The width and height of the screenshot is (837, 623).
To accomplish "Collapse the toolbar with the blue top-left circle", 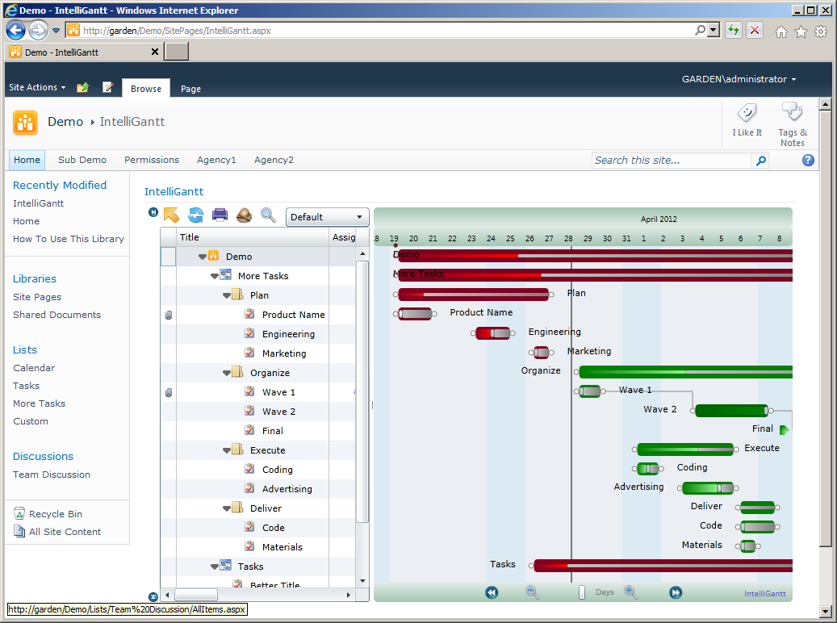I will pyautogui.click(x=153, y=212).
